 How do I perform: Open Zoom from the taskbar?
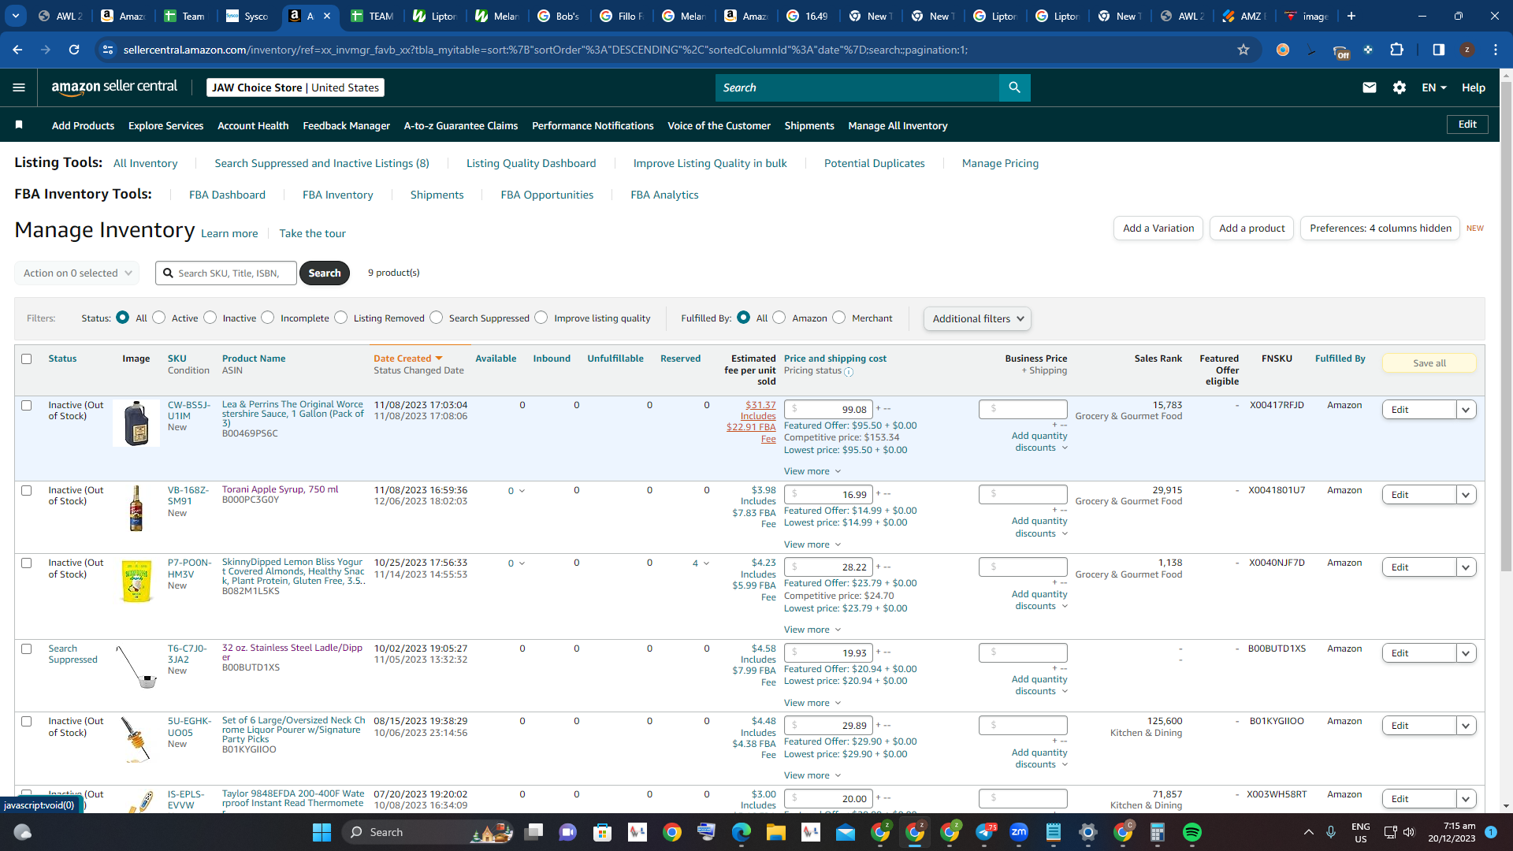click(1019, 832)
